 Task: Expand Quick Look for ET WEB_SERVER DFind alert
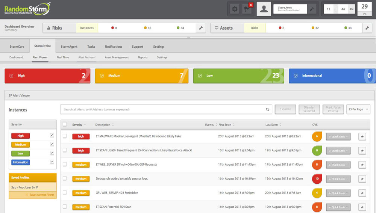click(x=338, y=165)
